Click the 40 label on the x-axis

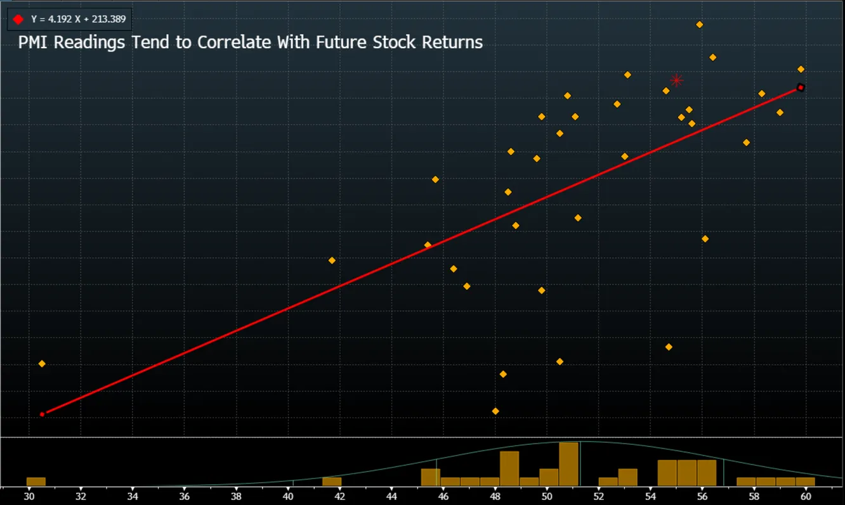288,496
